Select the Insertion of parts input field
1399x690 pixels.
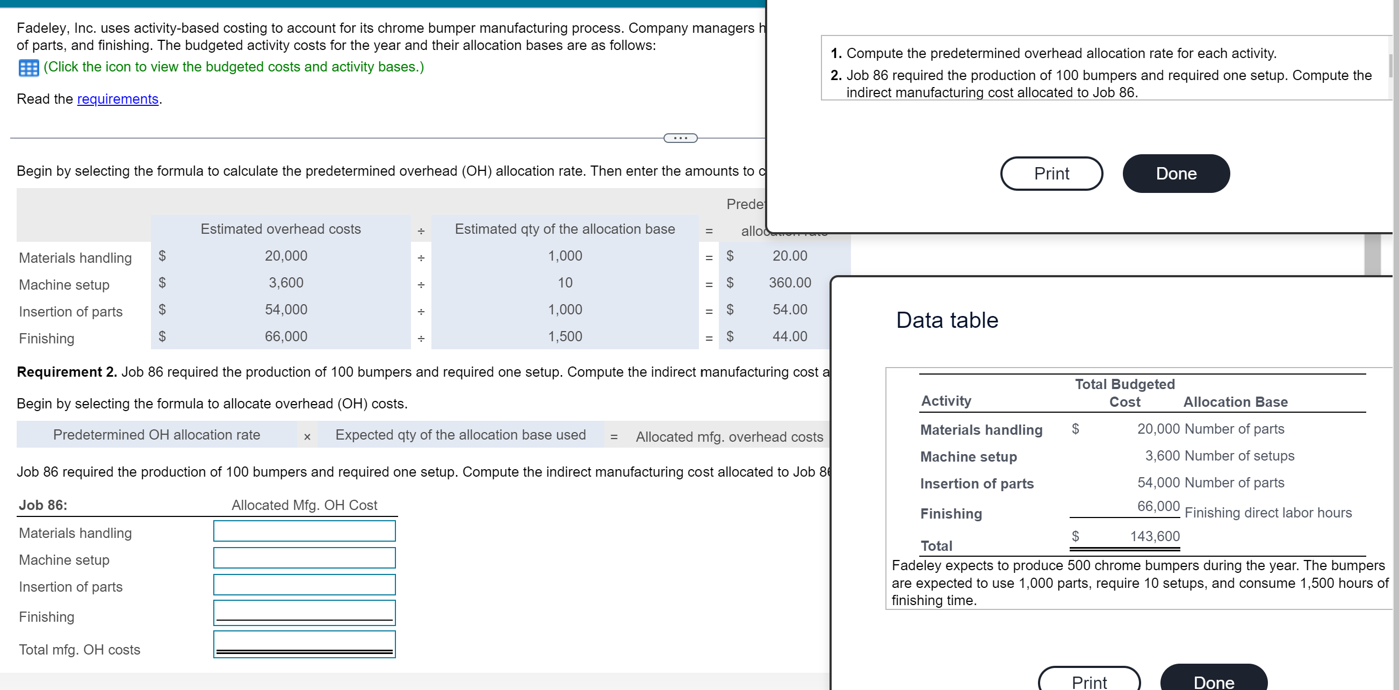(305, 585)
